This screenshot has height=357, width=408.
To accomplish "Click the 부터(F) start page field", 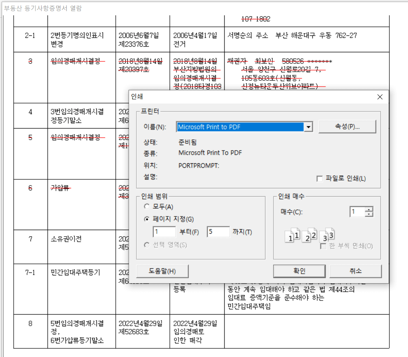I will tap(164, 232).
